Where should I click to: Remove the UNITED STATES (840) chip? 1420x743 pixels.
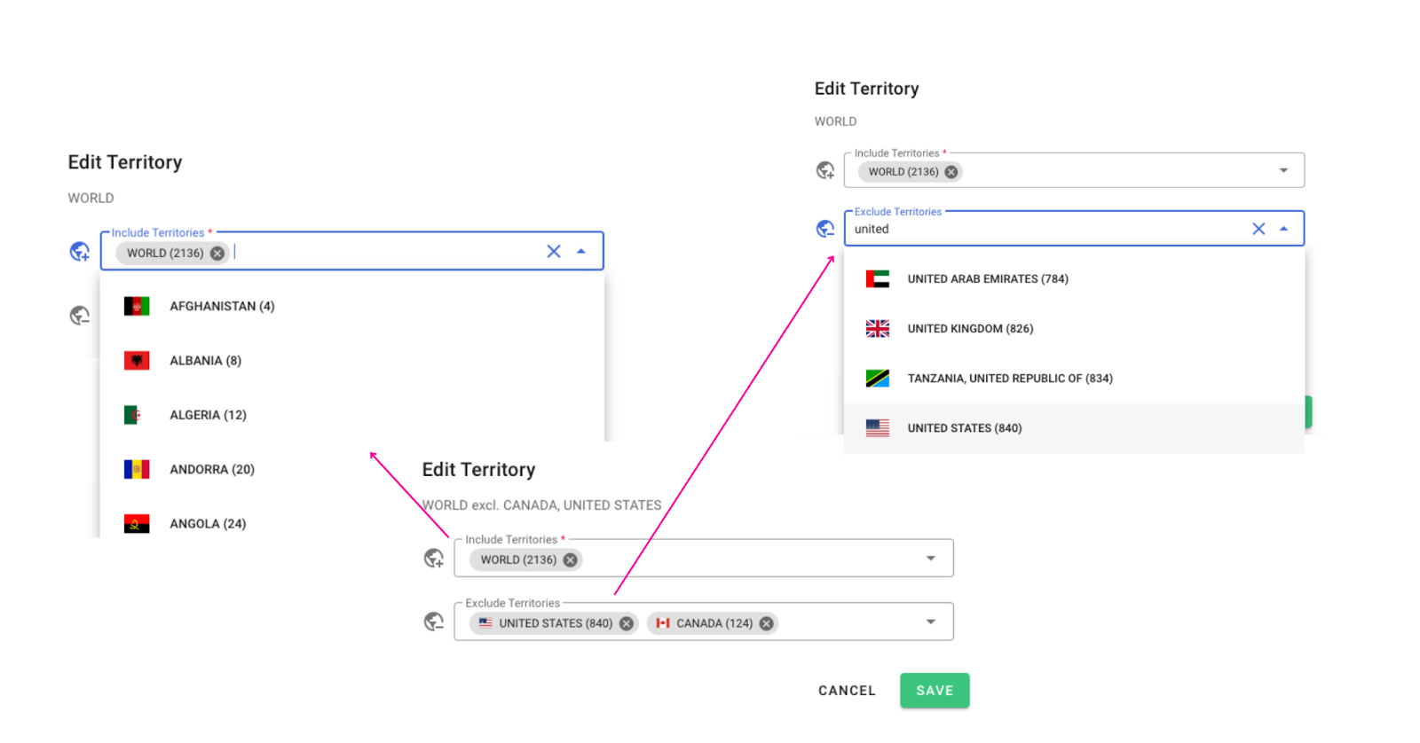[x=627, y=623]
